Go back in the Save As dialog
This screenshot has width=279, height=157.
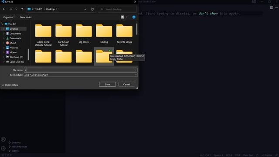click(4, 9)
